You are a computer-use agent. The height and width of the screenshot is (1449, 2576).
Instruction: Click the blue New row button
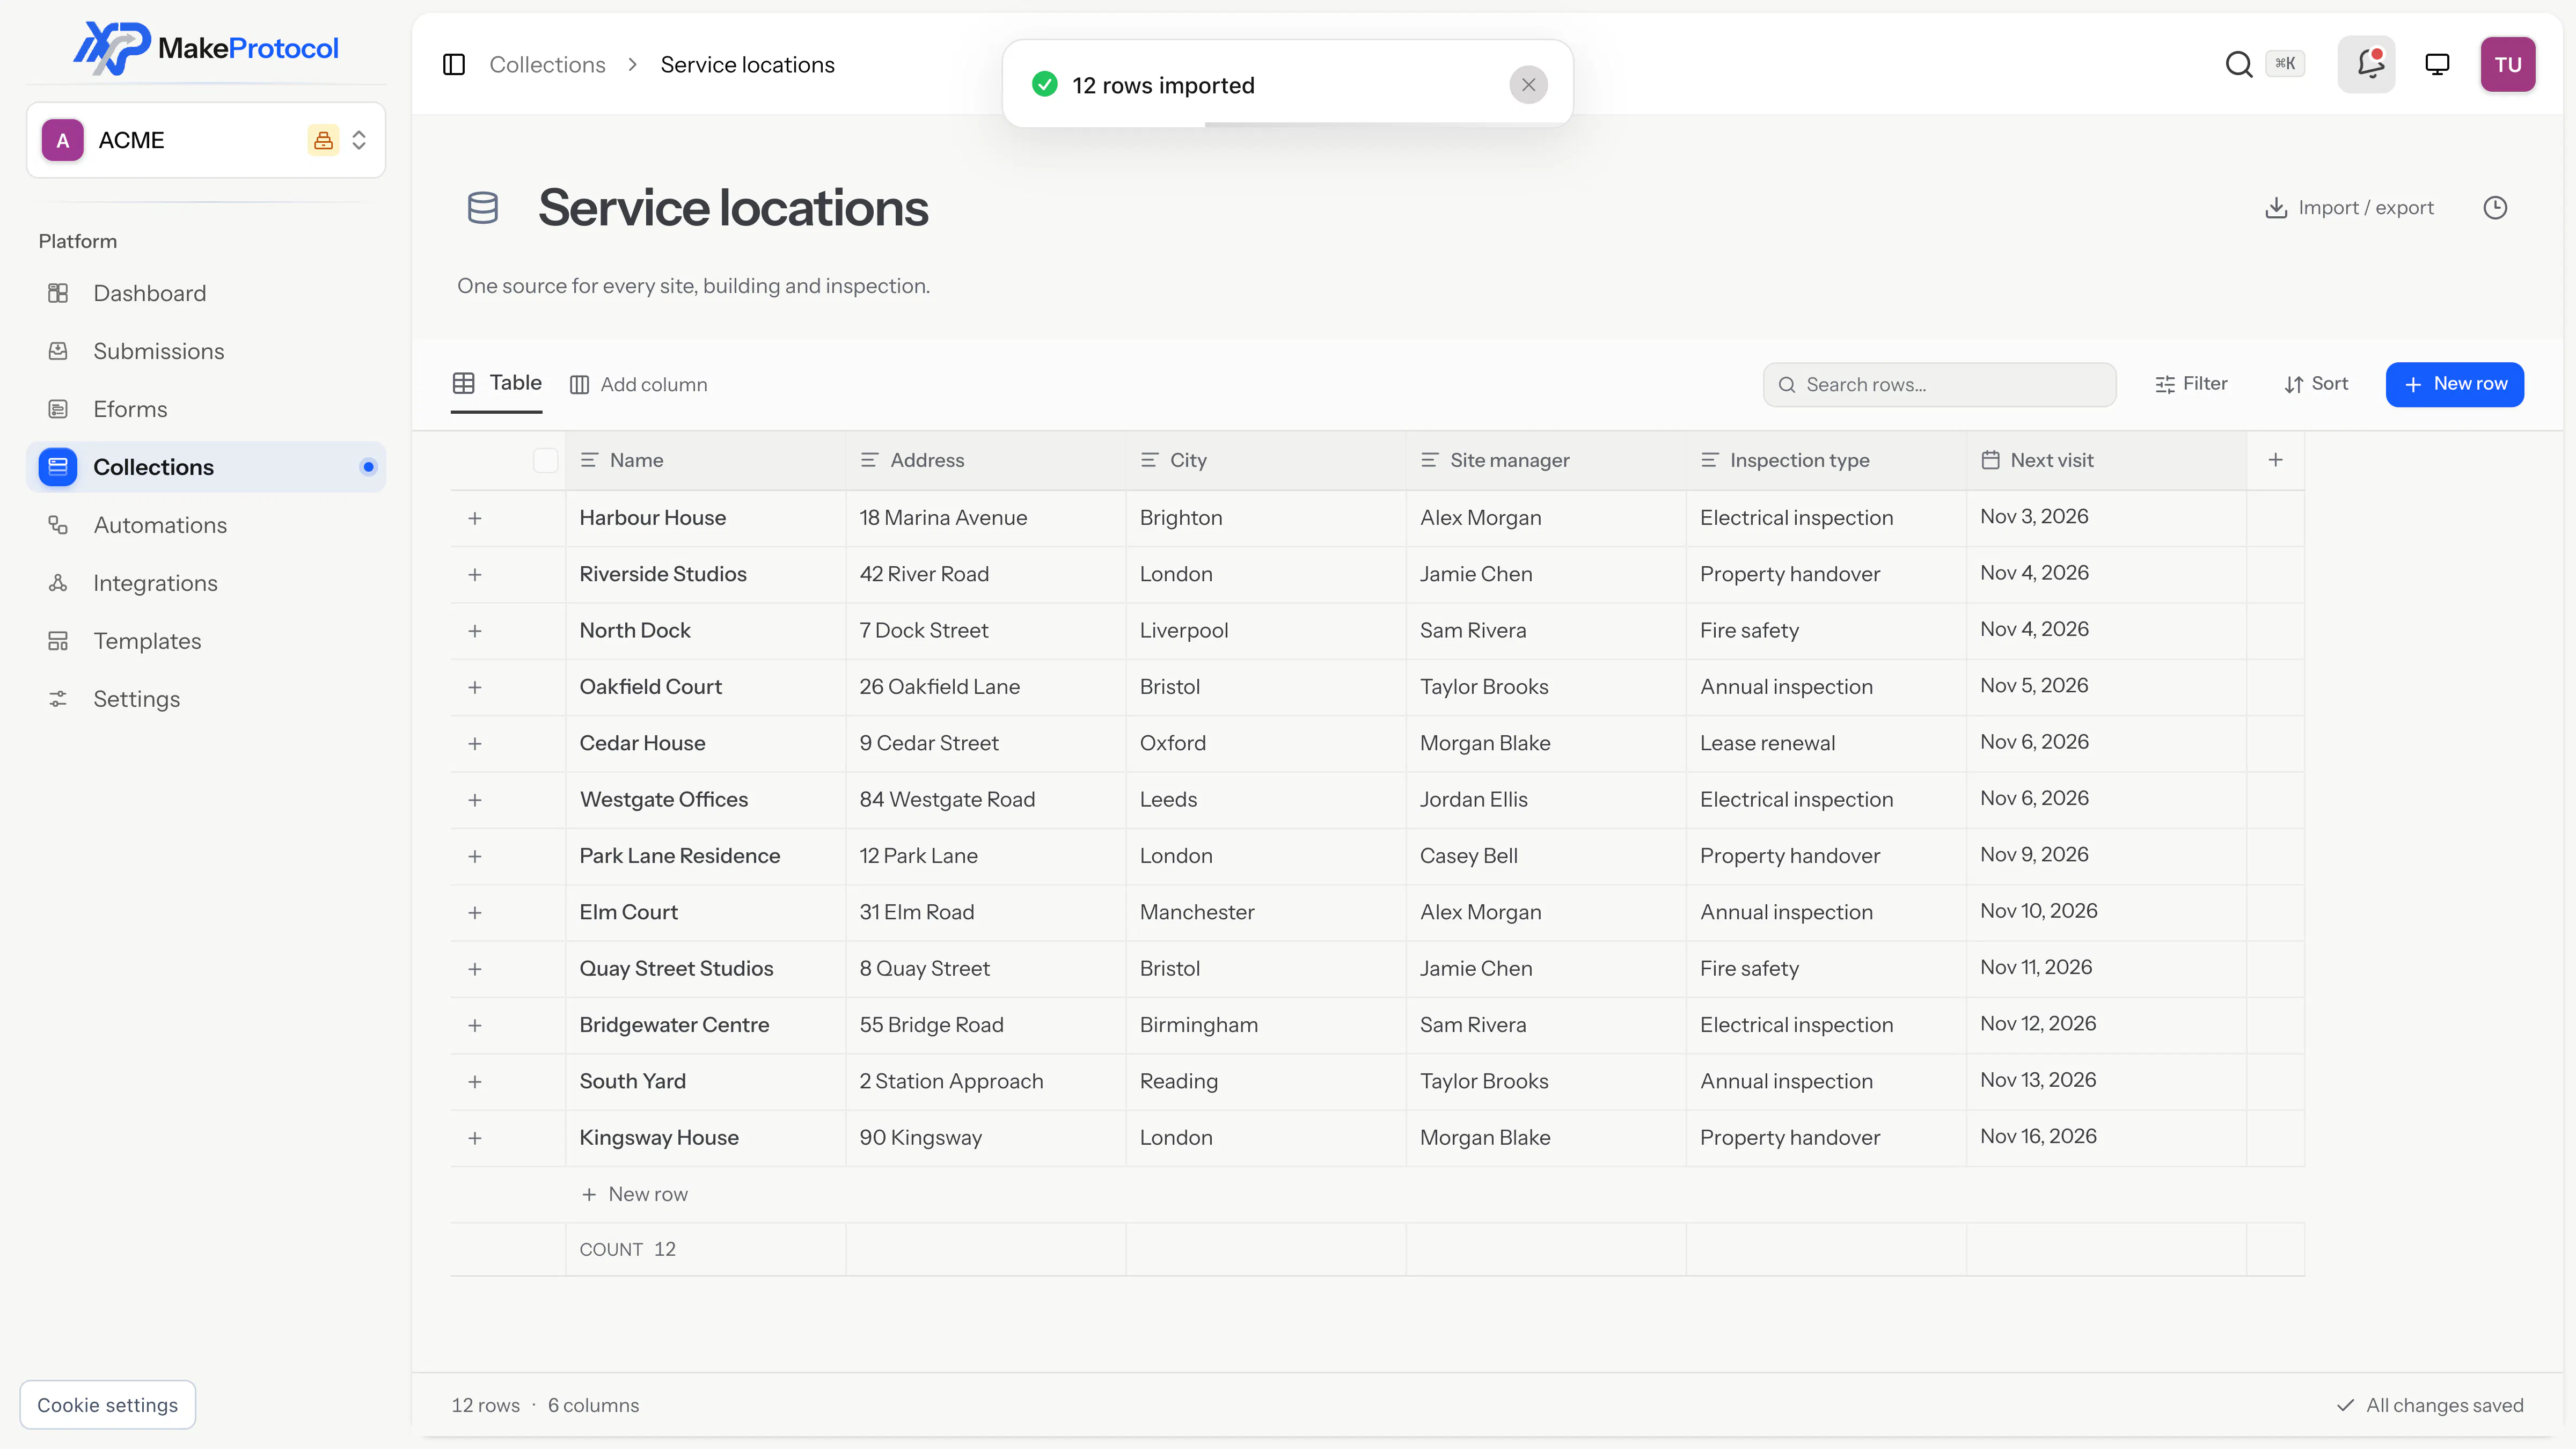tap(2454, 384)
